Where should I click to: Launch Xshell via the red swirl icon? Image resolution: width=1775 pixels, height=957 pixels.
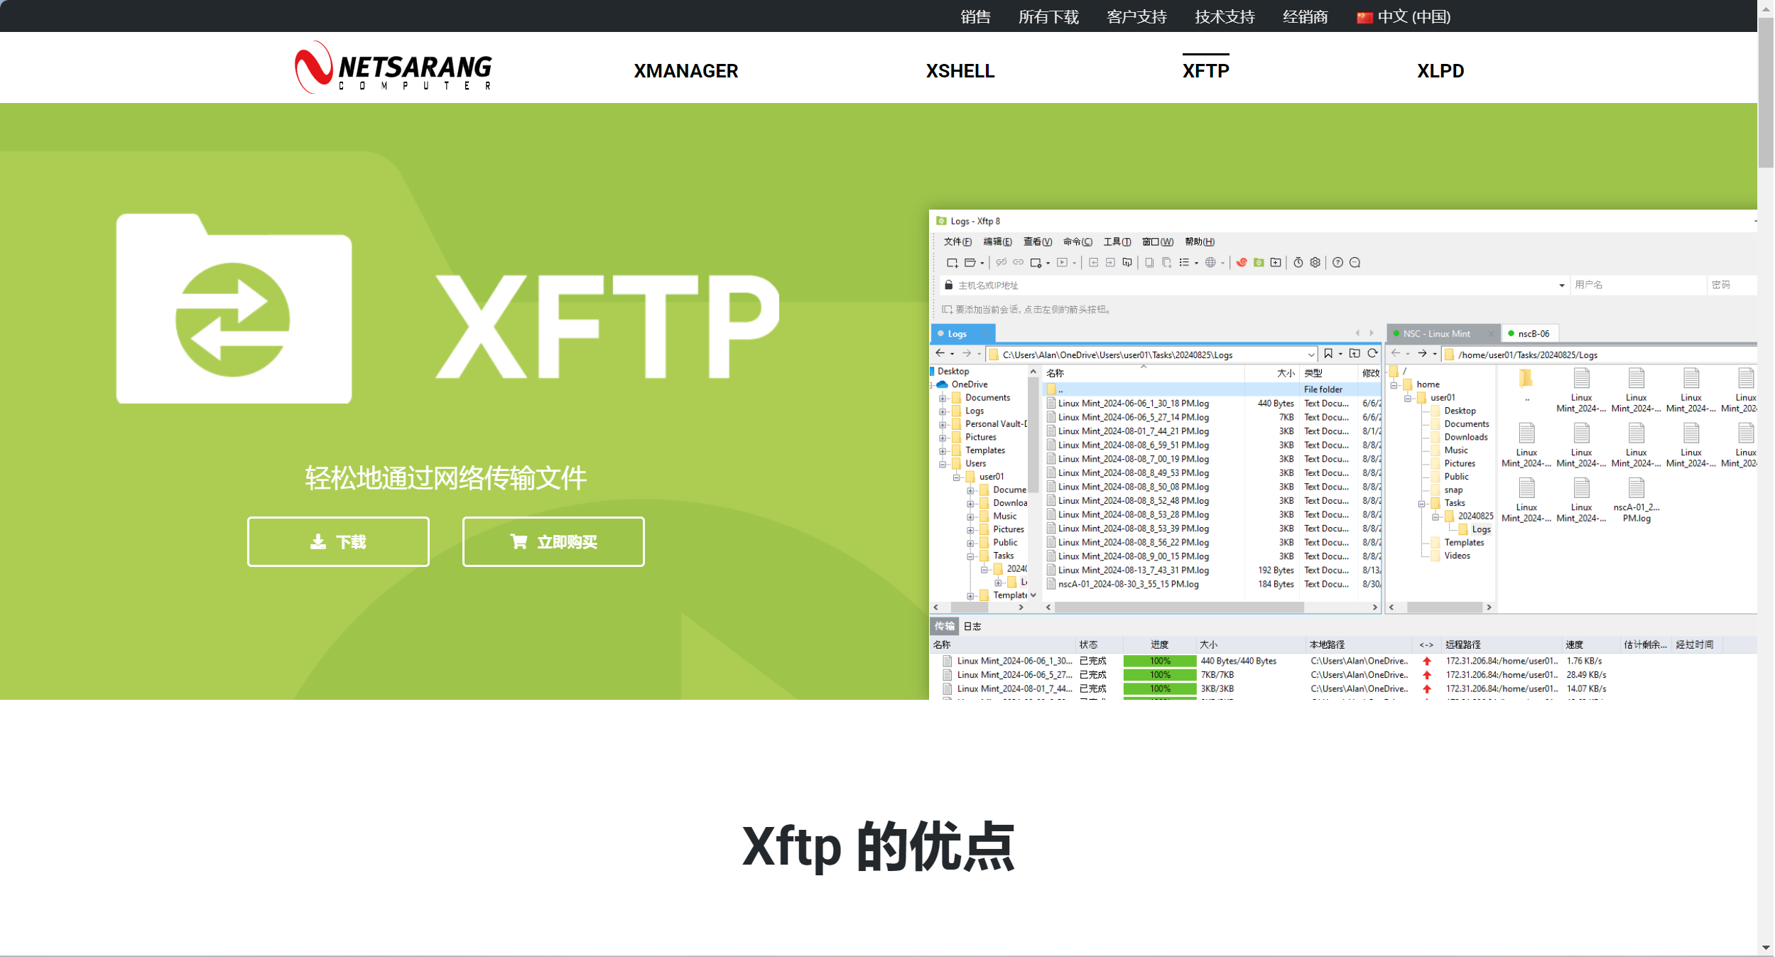point(1242,263)
